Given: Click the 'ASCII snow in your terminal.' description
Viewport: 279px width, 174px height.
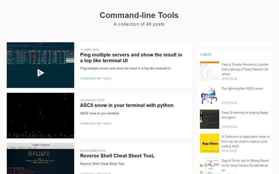Looking at the screenshot, I should tap(100, 113).
